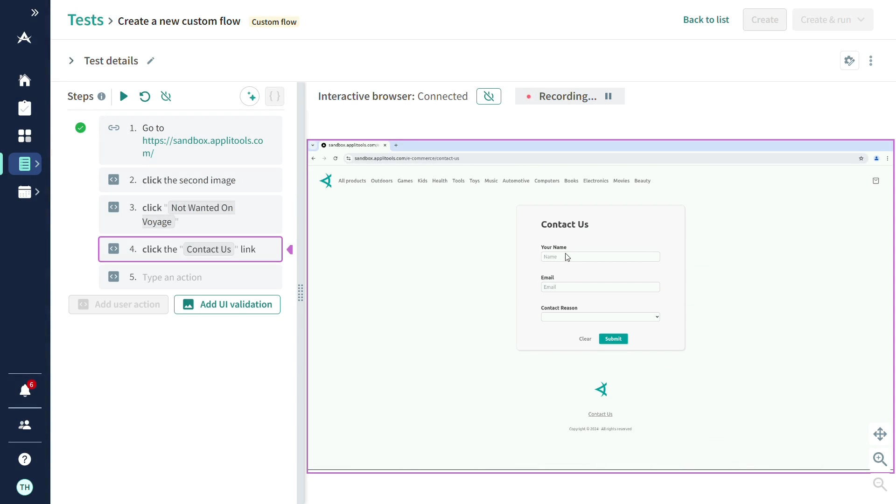Open the clipboard checkmark test results icon
This screenshot has height=504, width=896.
(25, 108)
